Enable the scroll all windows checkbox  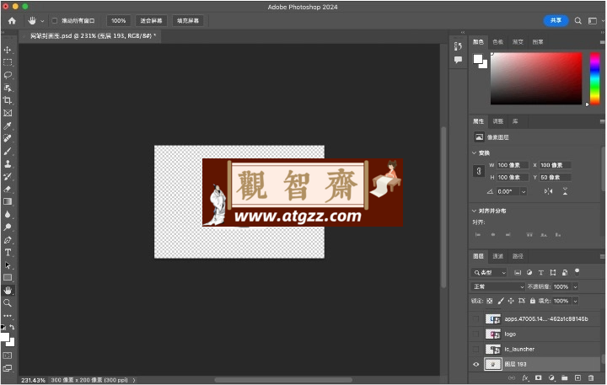coord(55,20)
